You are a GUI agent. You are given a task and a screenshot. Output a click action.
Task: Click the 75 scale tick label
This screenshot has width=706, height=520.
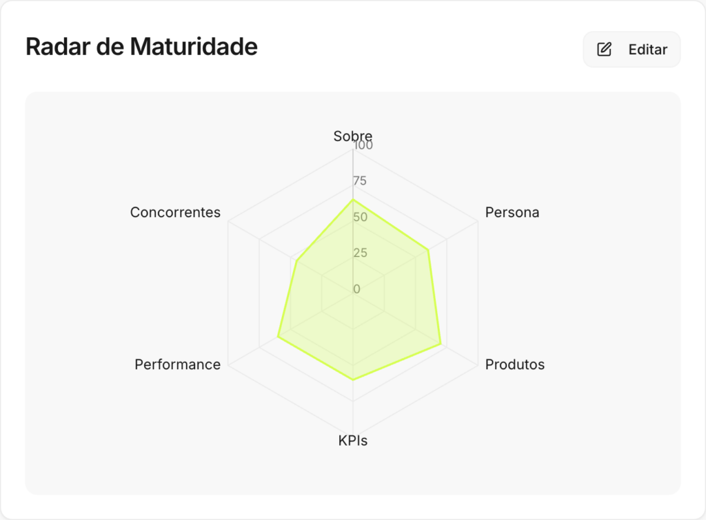(x=360, y=181)
